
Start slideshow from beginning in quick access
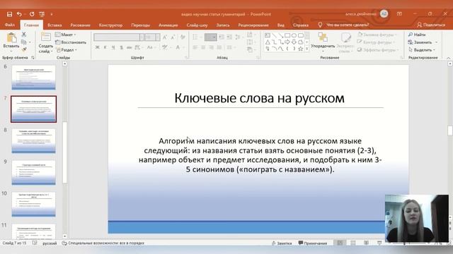pyautogui.click(x=42, y=14)
